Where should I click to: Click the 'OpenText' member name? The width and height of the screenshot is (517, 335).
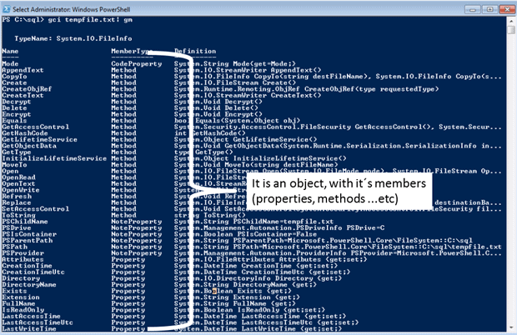(x=19, y=184)
